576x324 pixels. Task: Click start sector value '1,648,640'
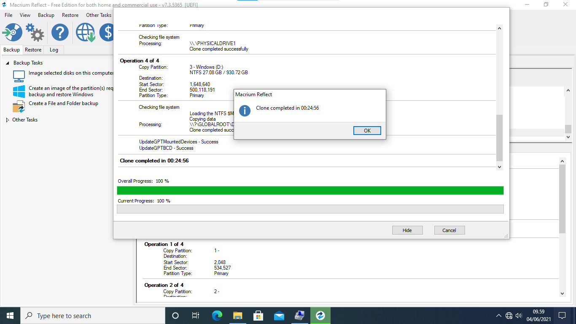pos(200,84)
